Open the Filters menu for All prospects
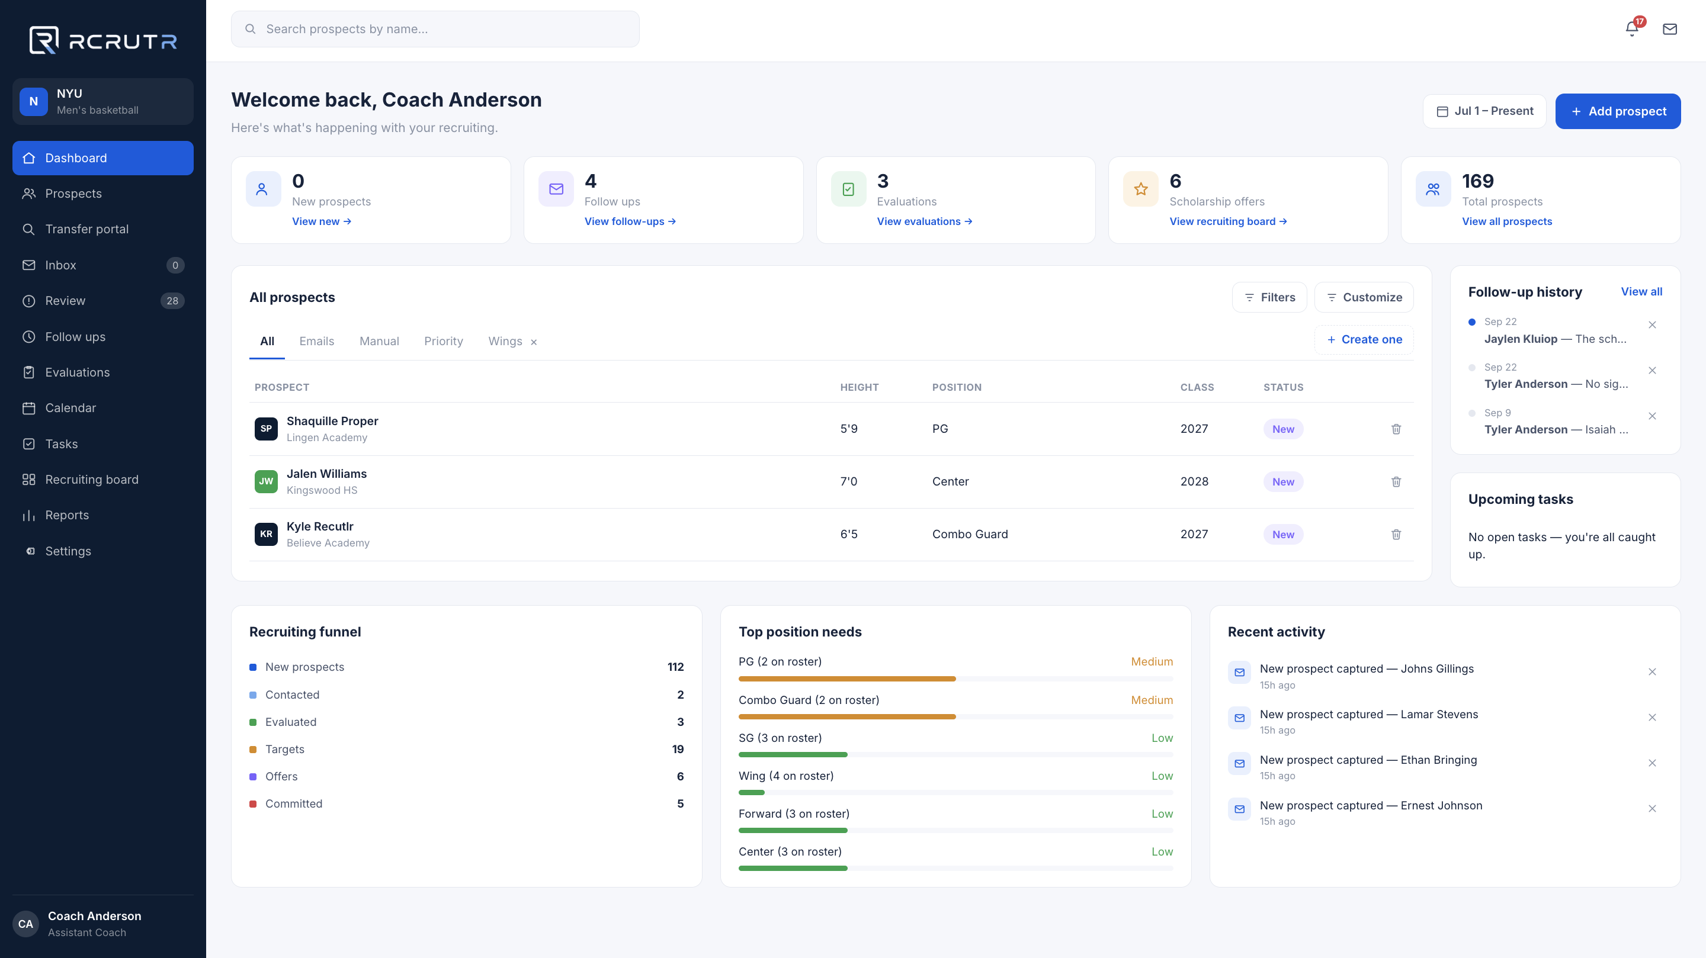This screenshot has width=1706, height=958. 1269,297
